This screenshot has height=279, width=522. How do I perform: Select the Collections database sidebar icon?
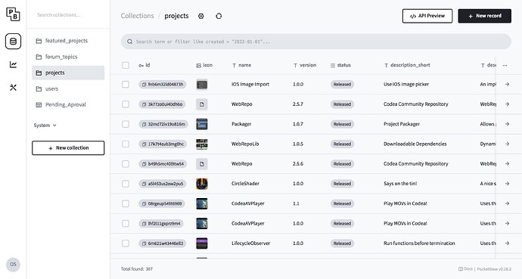click(13, 42)
